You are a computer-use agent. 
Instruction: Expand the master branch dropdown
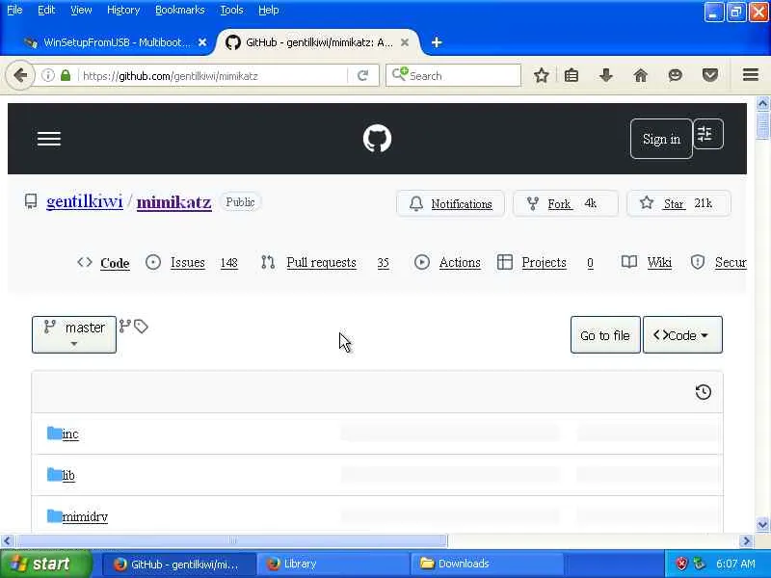74,334
